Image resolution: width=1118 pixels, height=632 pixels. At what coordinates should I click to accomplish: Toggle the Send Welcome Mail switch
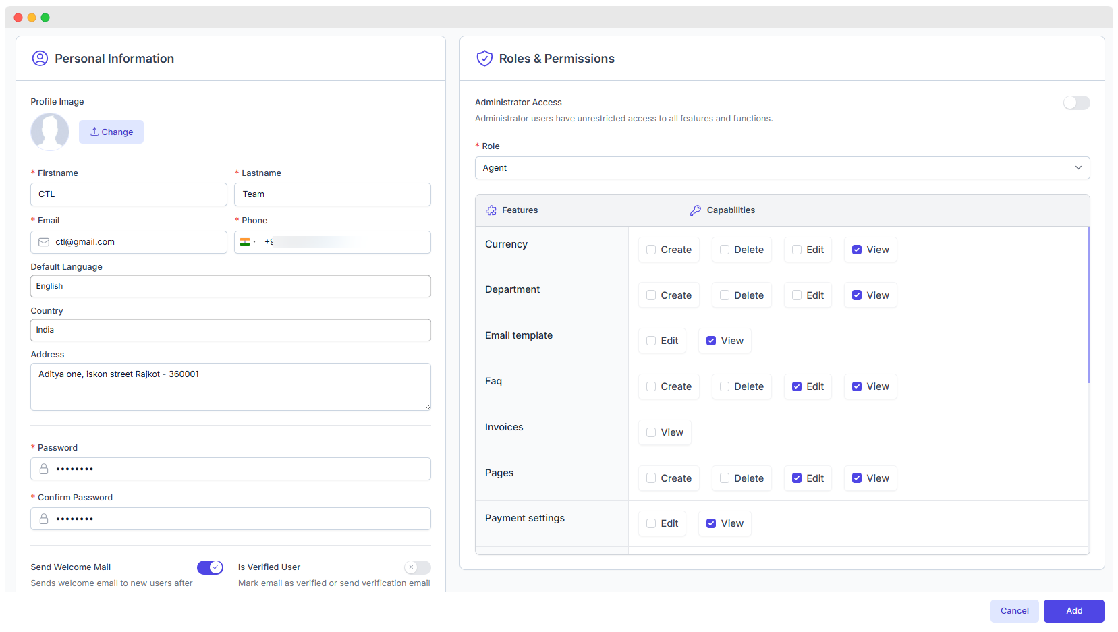(210, 567)
